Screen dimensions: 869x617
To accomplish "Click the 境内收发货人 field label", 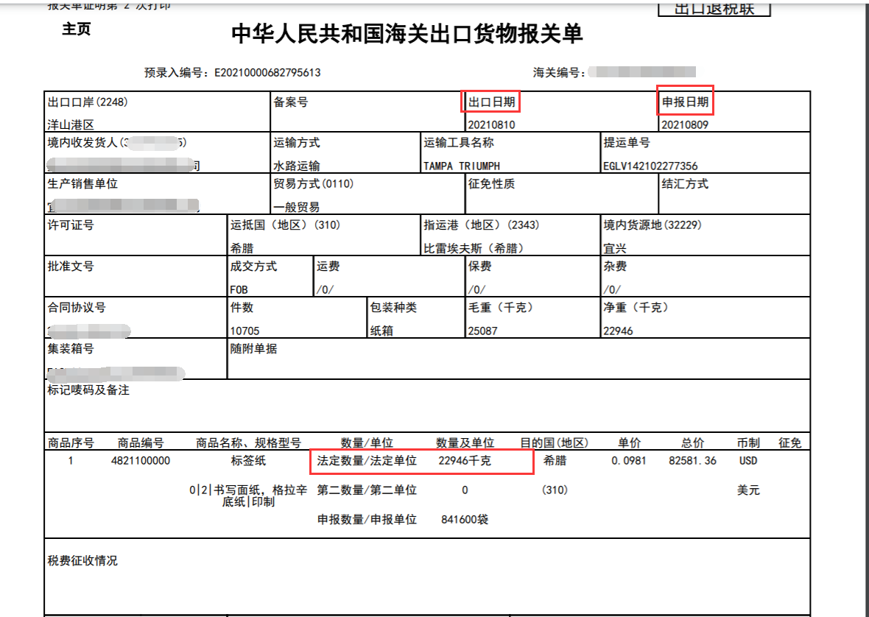I will (116, 143).
